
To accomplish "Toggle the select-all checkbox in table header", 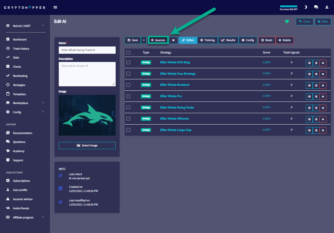I will click(x=128, y=52).
